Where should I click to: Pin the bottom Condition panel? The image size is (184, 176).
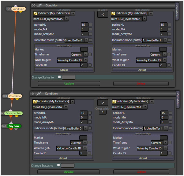click(x=39, y=94)
